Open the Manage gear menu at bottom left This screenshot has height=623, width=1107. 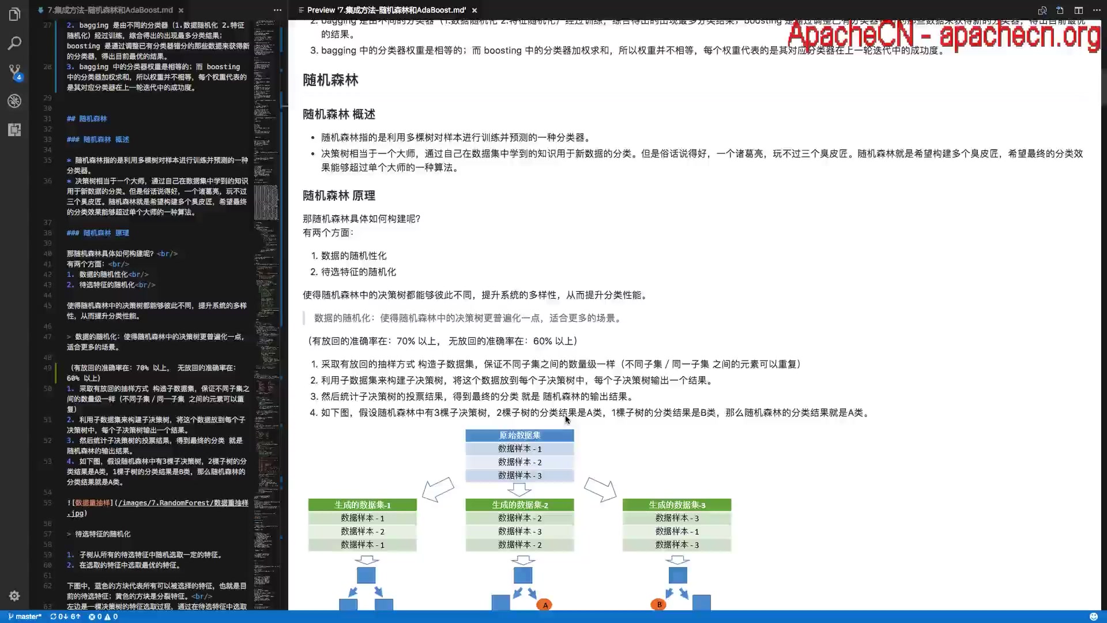(14, 596)
